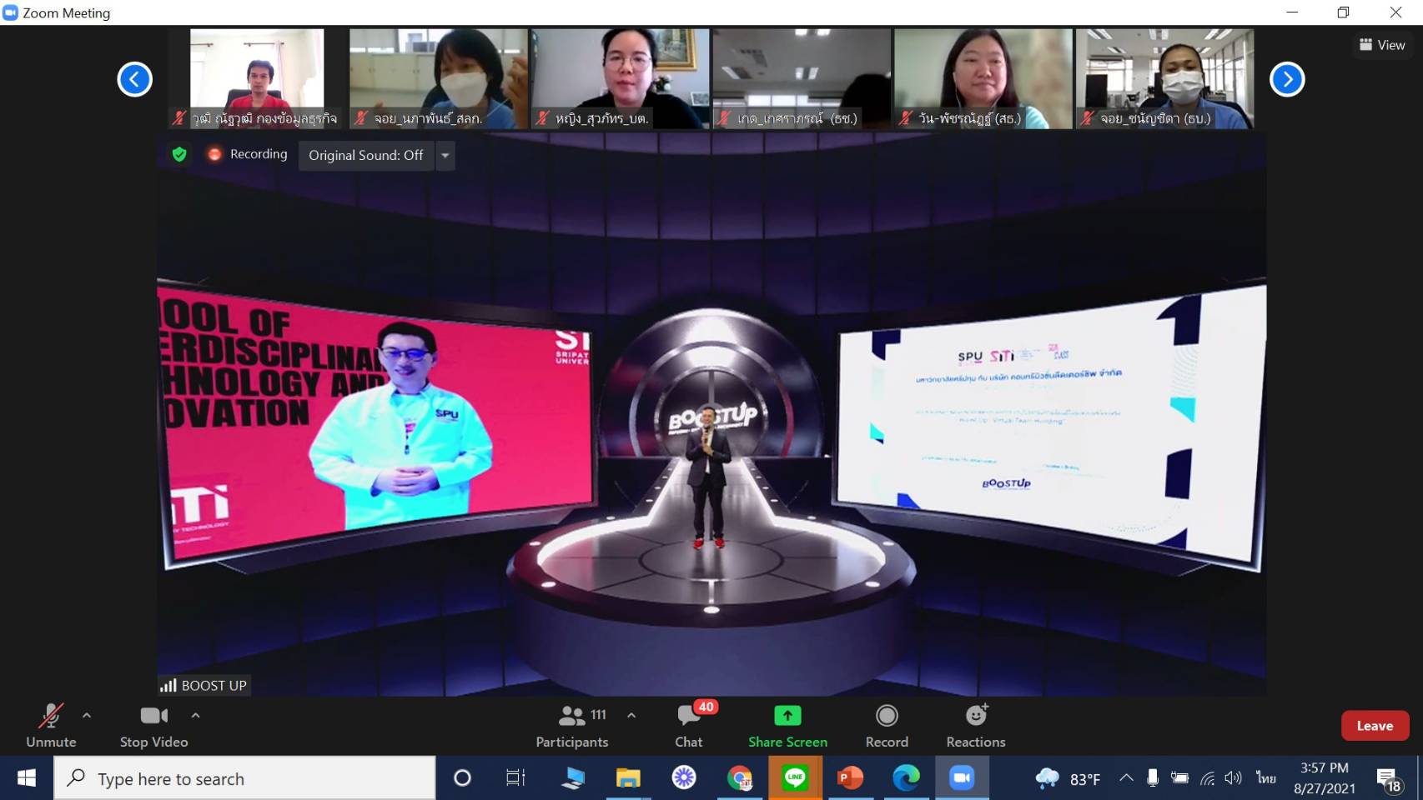Select the จอย_ชนัญชิดา participant thumbnail

click(x=1164, y=78)
